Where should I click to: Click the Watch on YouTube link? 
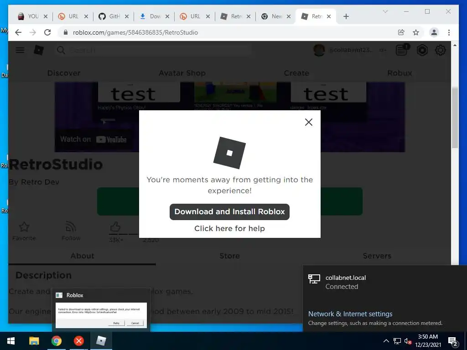[x=93, y=139]
